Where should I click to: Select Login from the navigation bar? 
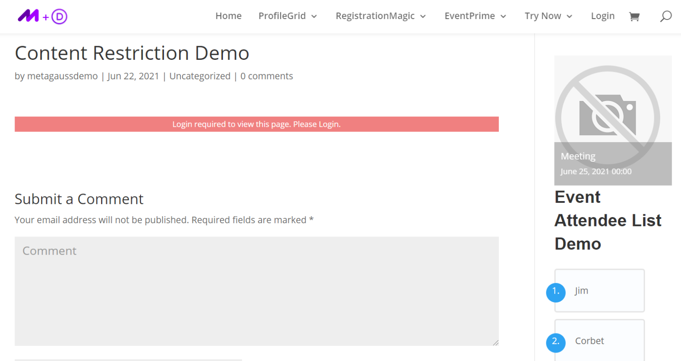[603, 16]
